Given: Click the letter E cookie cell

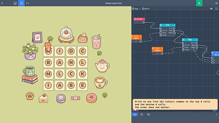Looking at the screenshot, I should (x=82, y=85).
